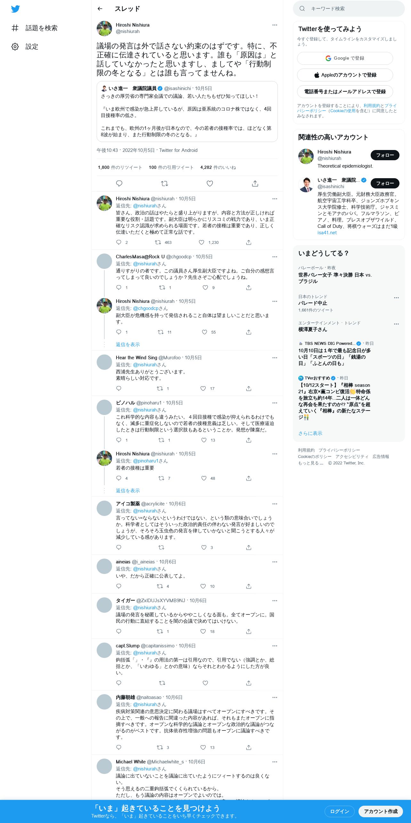Open 話題を検索 in the left sidebar

[x=35, y=28]
